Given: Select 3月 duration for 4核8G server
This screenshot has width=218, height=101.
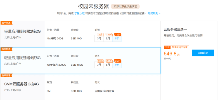Looking at the screenshot, I should (99, 65).
